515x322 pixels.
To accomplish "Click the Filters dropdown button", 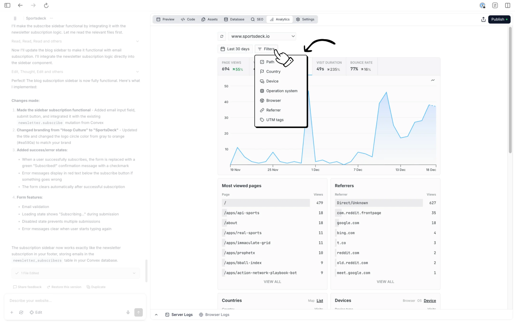I will (x=266, y=49).
